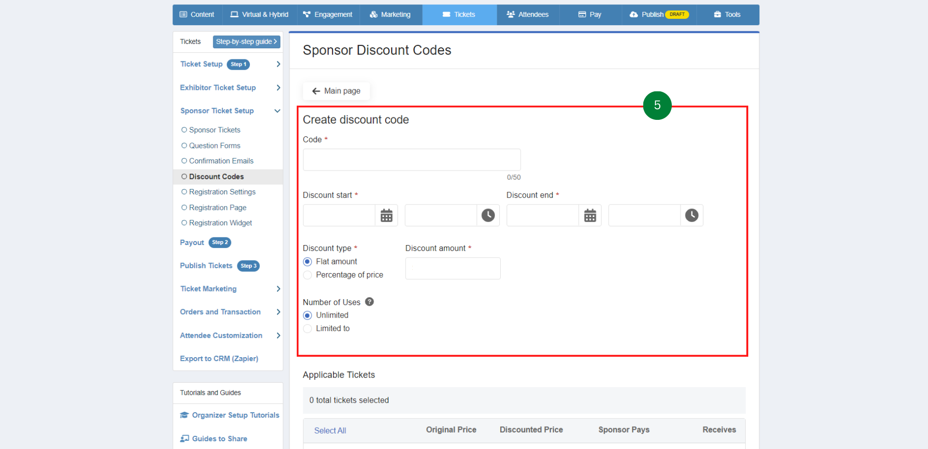Click into the Code input field
The image size is (928, 449).
412,159
